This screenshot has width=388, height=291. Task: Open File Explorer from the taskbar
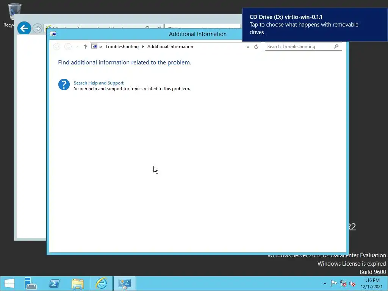pos(78,283)
